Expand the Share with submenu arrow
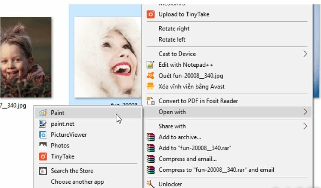321x188 pixels. (305, 126)
